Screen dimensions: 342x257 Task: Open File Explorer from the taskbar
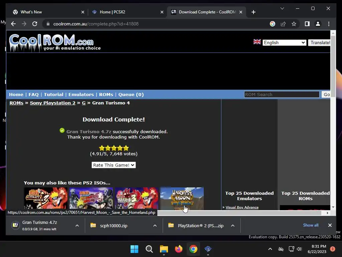click(164, 249)
